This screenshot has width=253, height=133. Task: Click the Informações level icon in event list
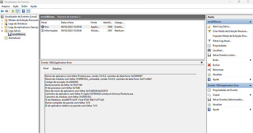pos(43,30)
